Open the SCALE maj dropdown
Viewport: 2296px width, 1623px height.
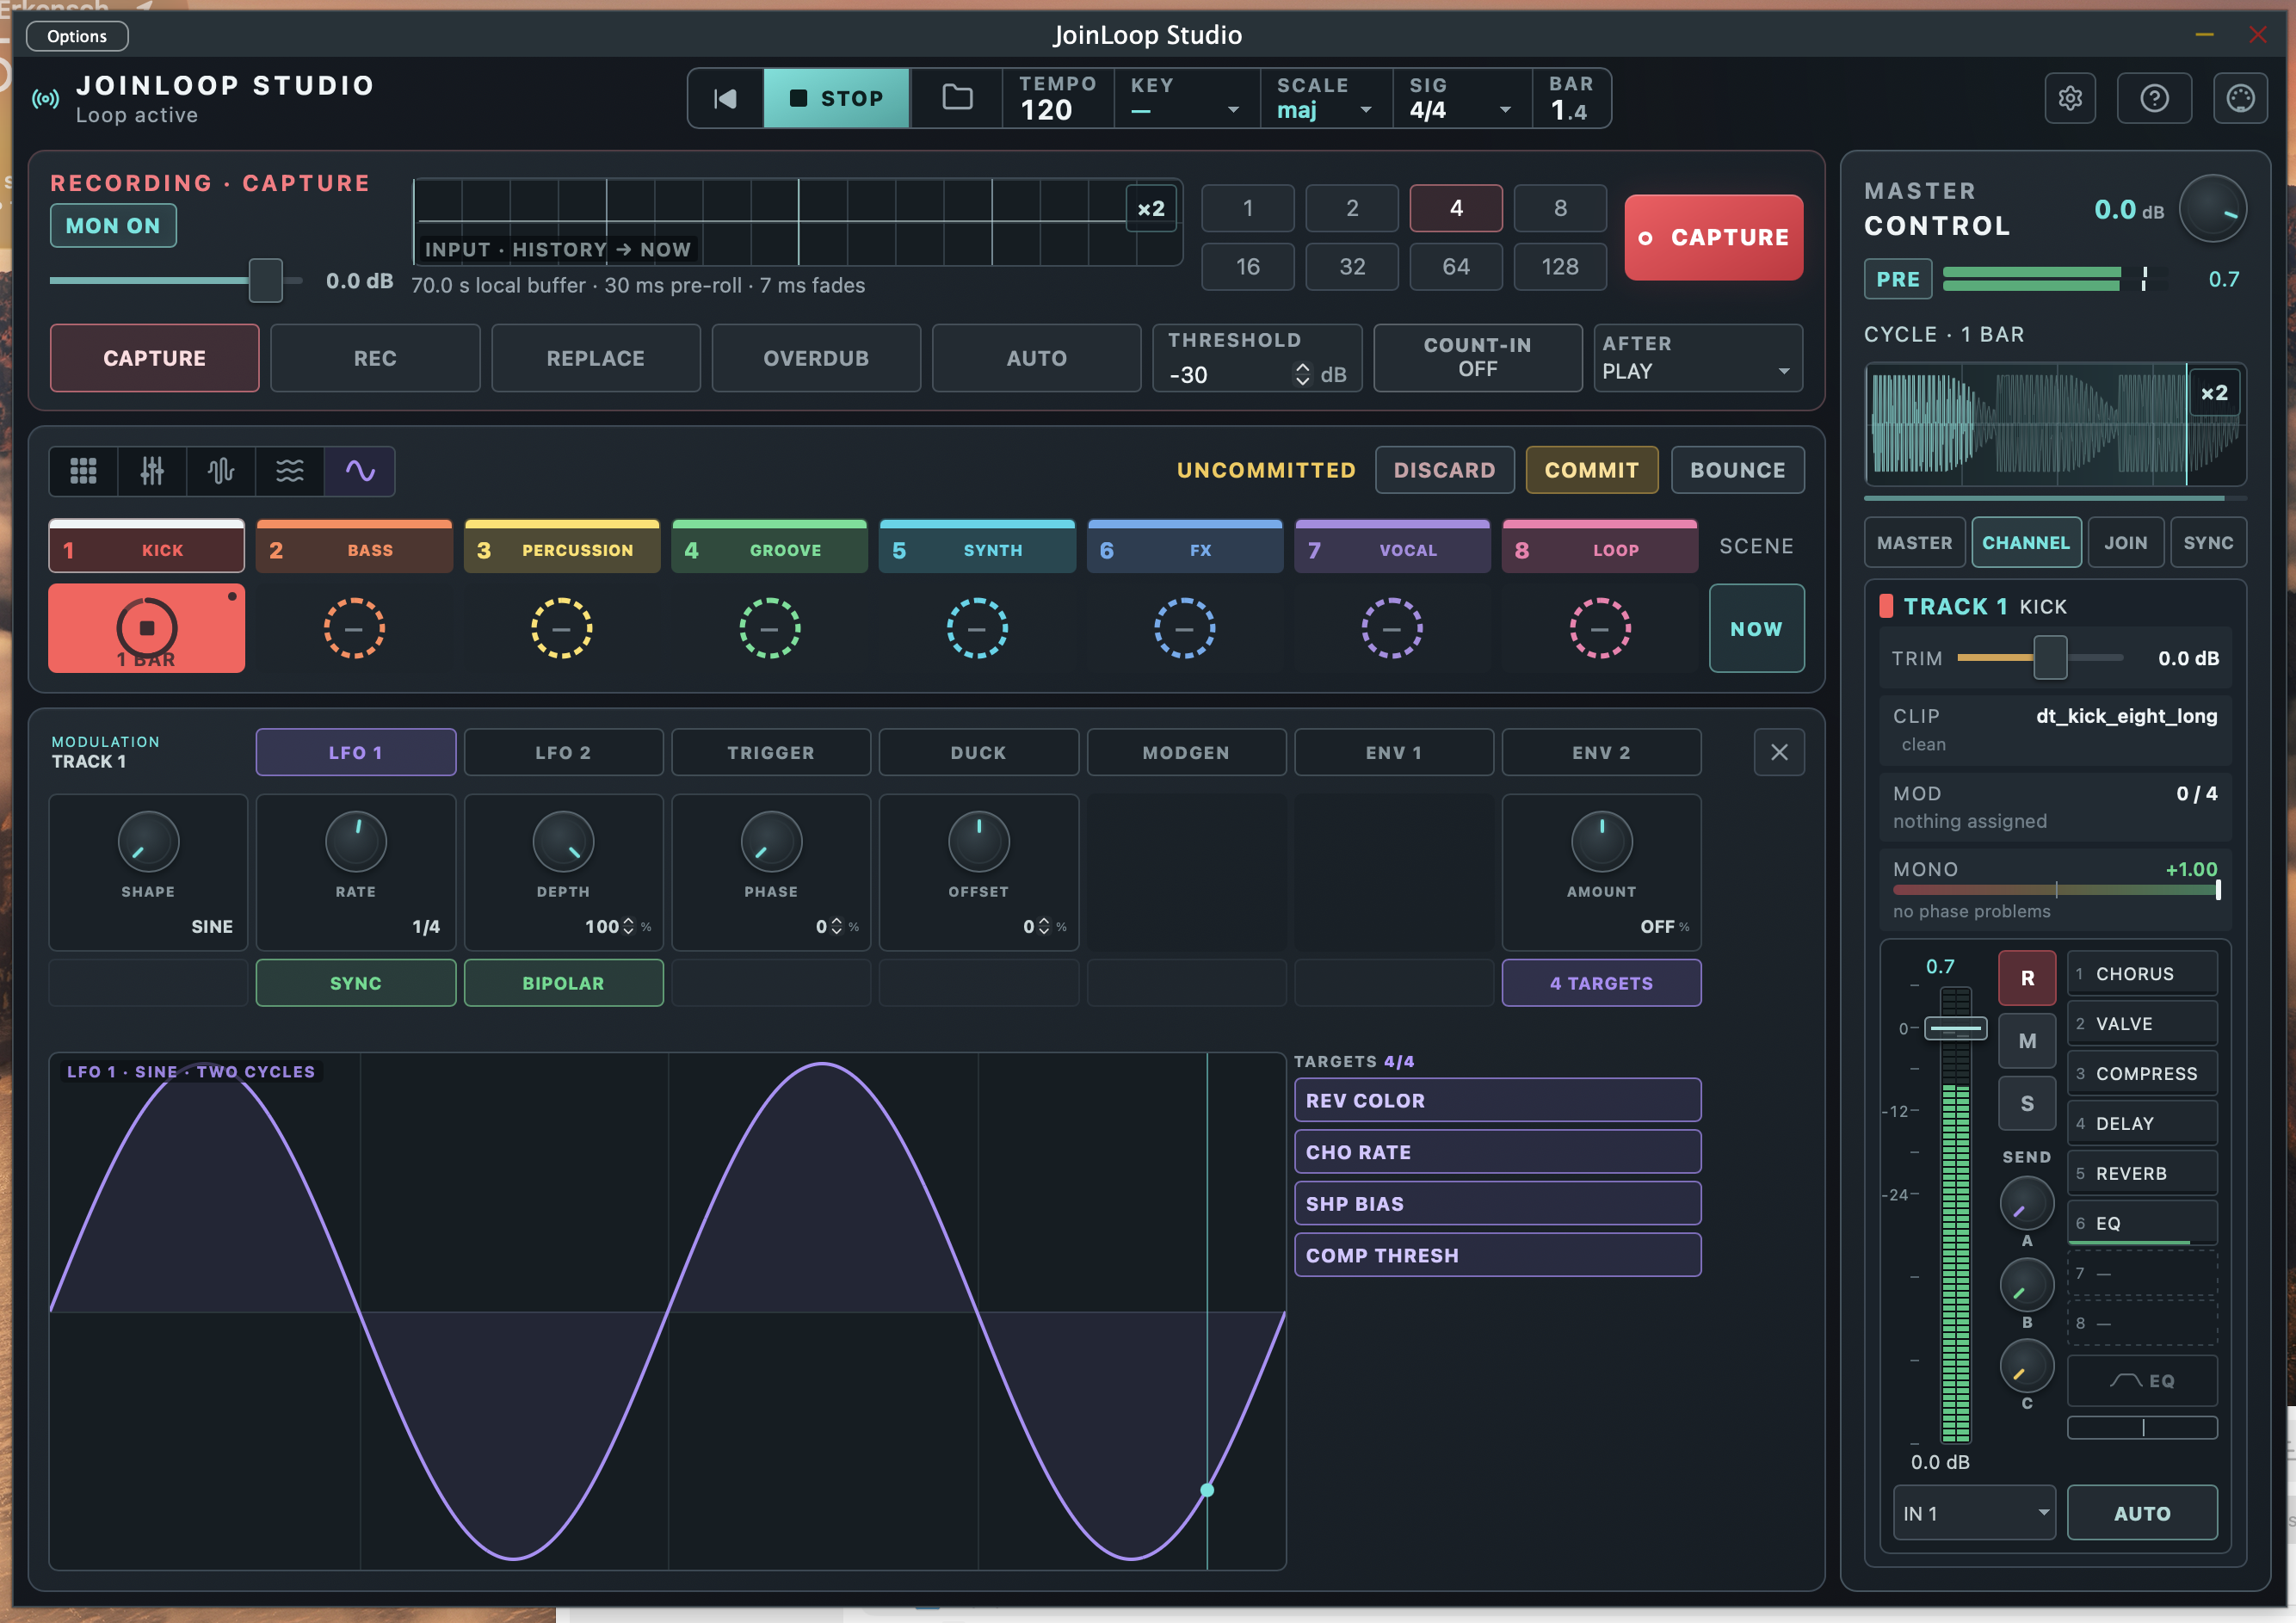tap(1326, 98)
